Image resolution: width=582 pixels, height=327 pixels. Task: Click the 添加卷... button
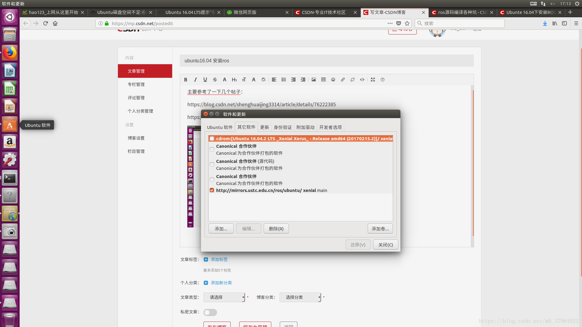(x=380, y=229)
